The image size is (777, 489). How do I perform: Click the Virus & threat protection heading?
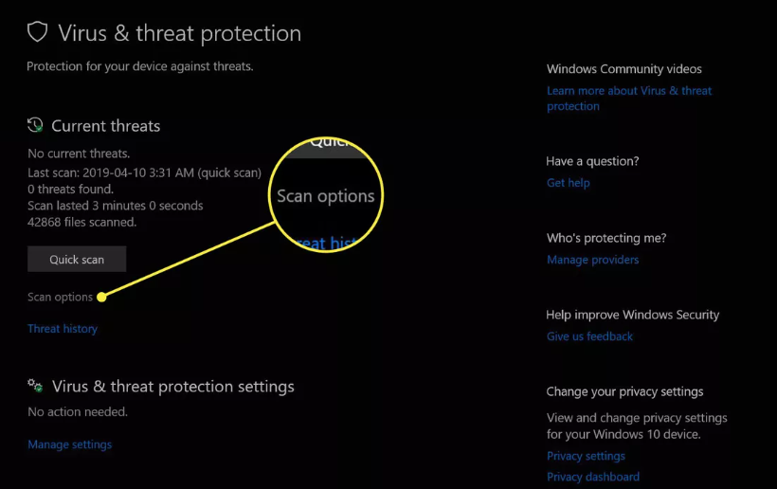tap(179, 33)
